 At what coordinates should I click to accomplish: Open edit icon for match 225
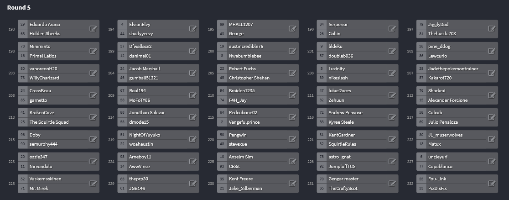tap(292, 161)
